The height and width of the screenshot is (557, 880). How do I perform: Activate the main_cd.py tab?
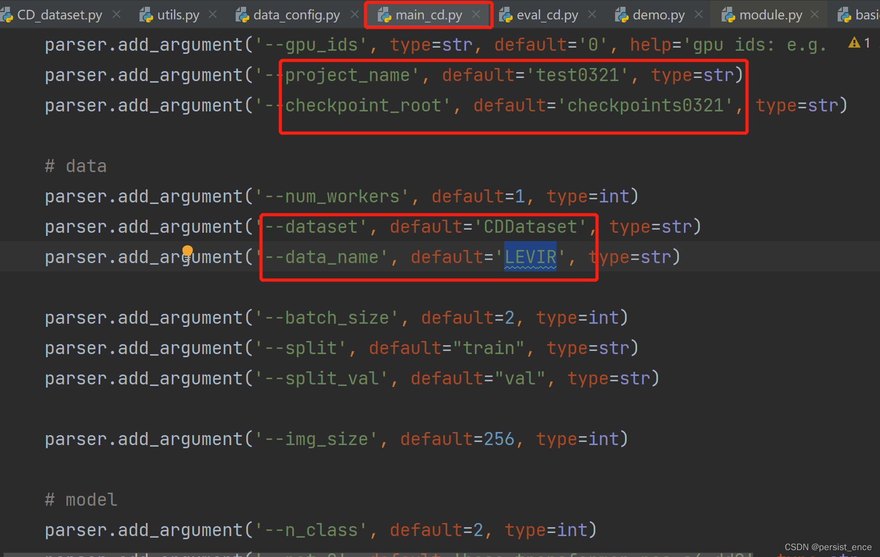coord(429,15)
